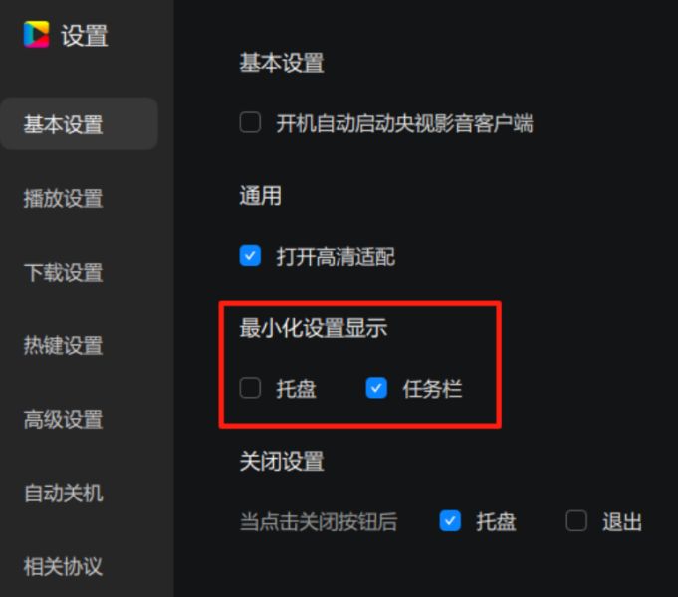Uncheck 托盘 box beside 当点击关闭按钮后
Screen dimensions: 678x597
click(x=450, y=521)
